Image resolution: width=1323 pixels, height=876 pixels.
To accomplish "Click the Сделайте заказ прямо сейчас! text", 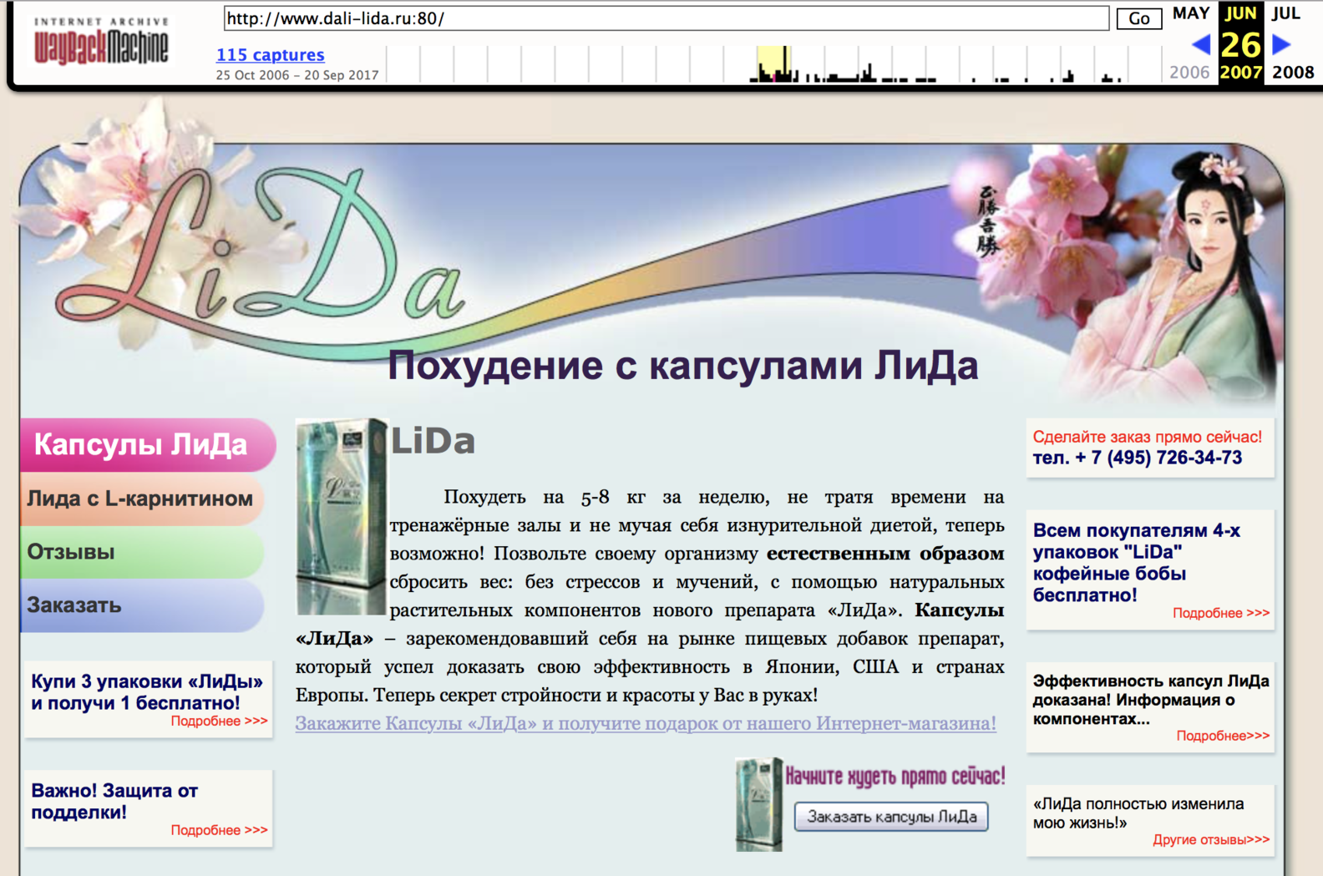I will [1147, 437].
